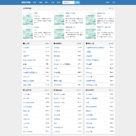Open the last navbar link before the search box
The width and height of the screenshot is (136, 136).
(x=59, y=2)
